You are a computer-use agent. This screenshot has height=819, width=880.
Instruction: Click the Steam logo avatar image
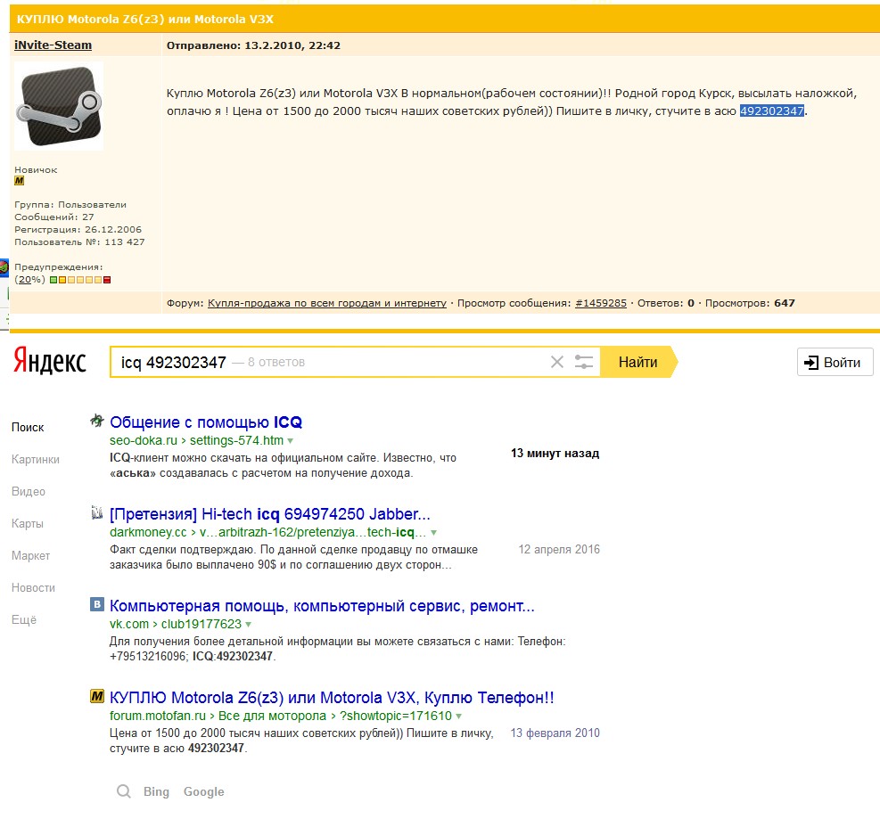click(59, 106)
